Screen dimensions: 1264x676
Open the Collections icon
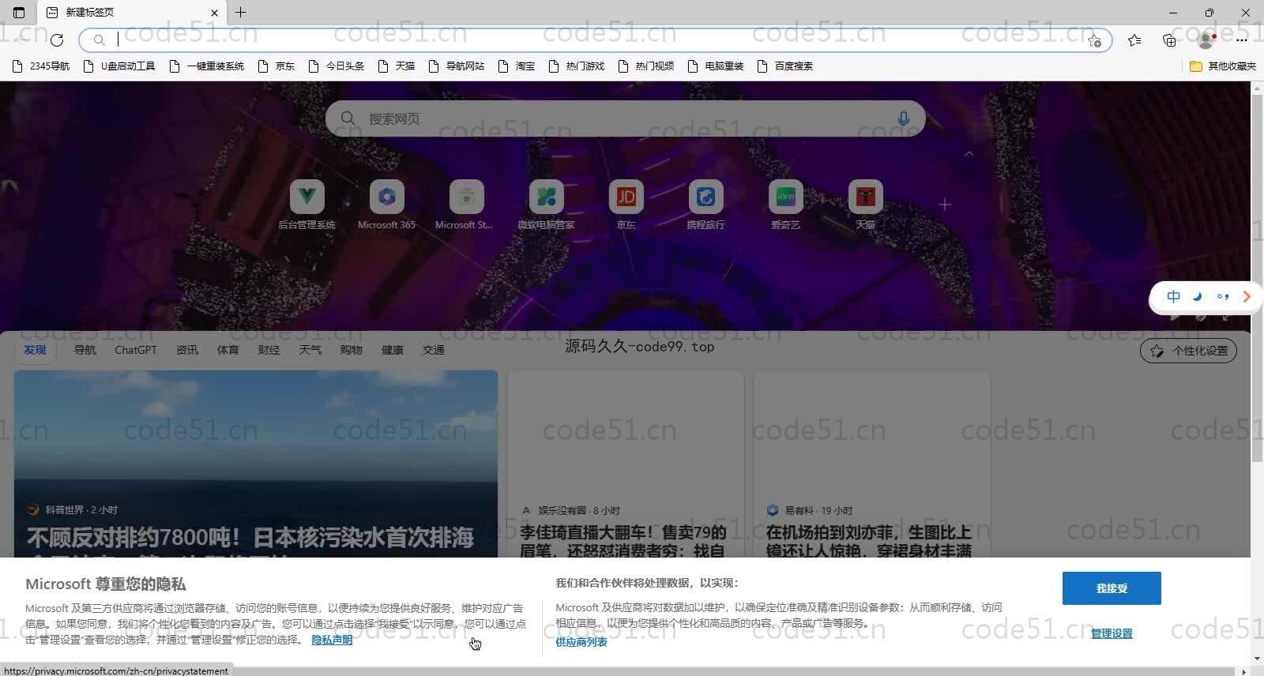pos(1169,39)
